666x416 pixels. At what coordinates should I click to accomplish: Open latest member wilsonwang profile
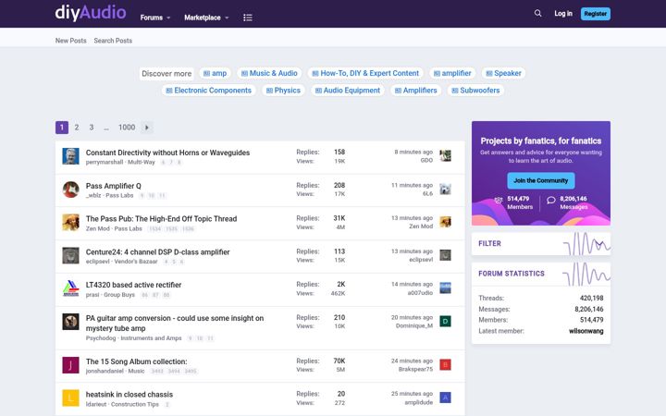(x=586, y=331)
